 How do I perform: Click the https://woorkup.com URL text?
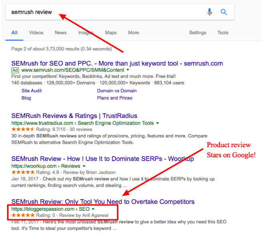click(34, 166)
